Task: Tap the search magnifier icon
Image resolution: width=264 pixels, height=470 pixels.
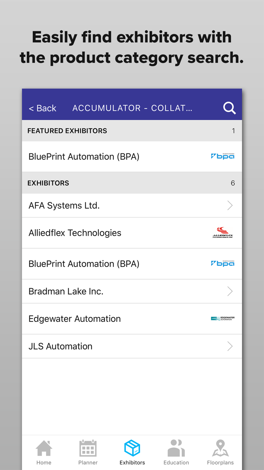Action: point(229,108)
